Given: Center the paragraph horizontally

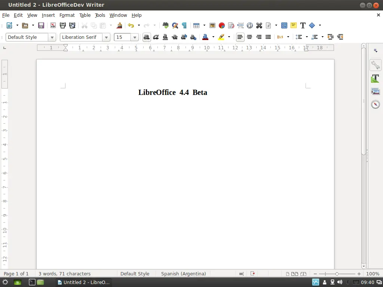Looking at the screenshot, I should click(x=249, y=37).
